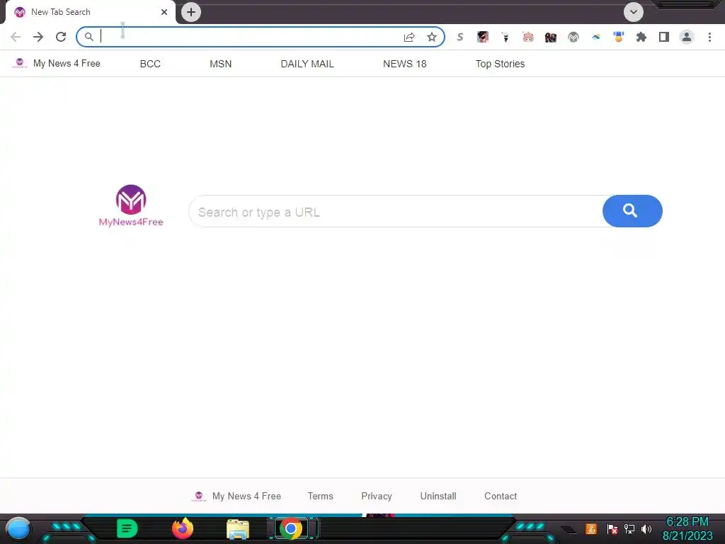Reload the current page

tap(61, 37)
